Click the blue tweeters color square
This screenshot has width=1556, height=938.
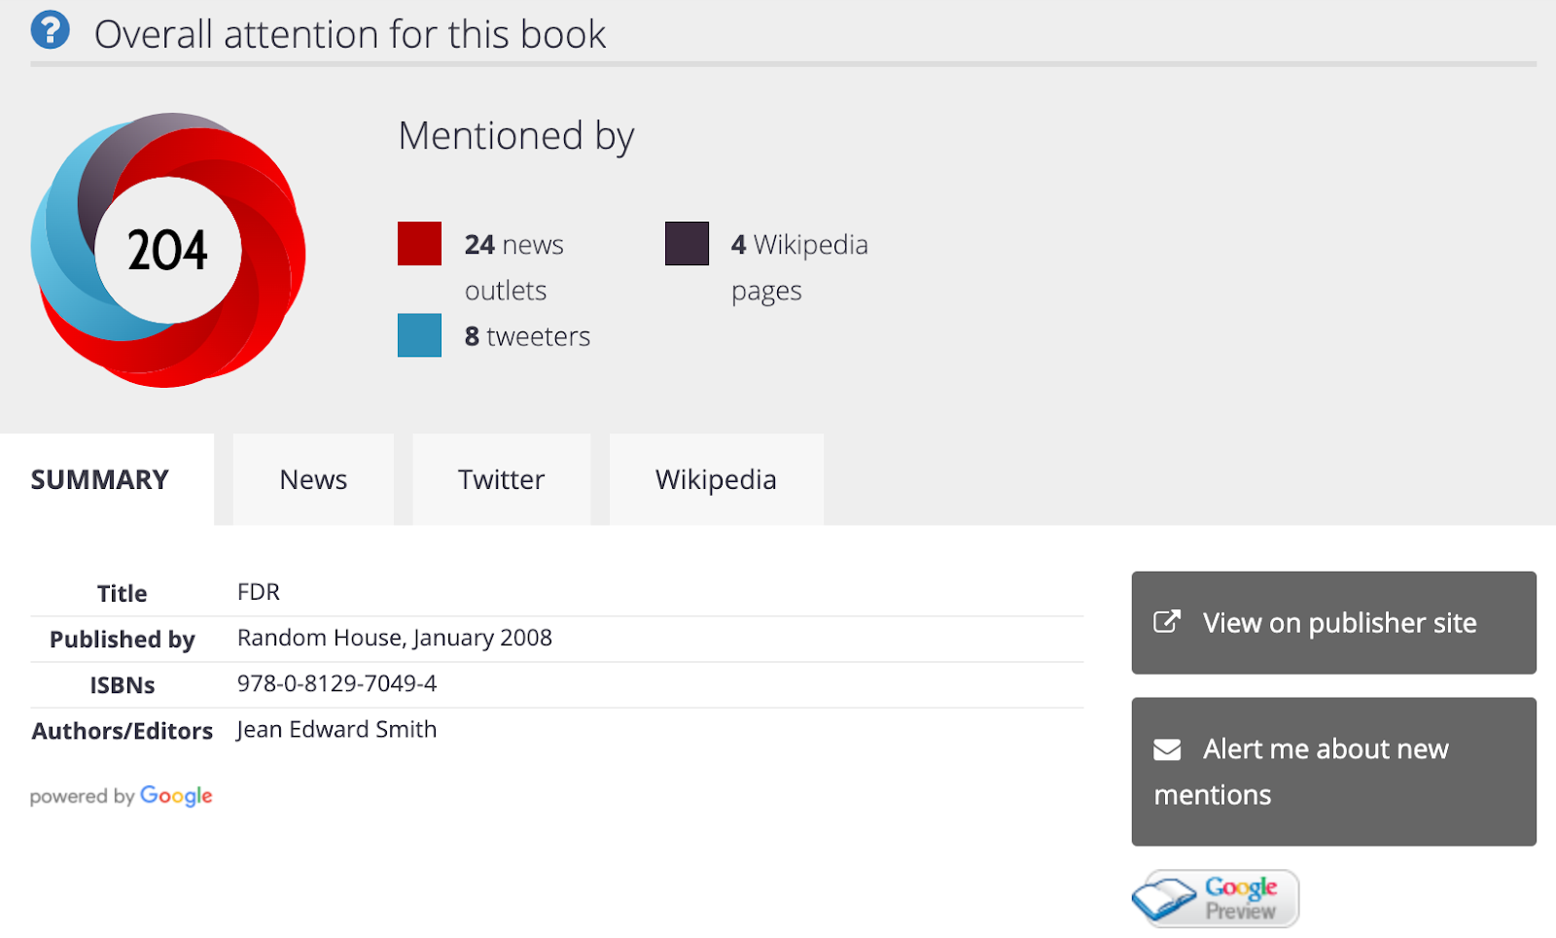tap(419, 335)
